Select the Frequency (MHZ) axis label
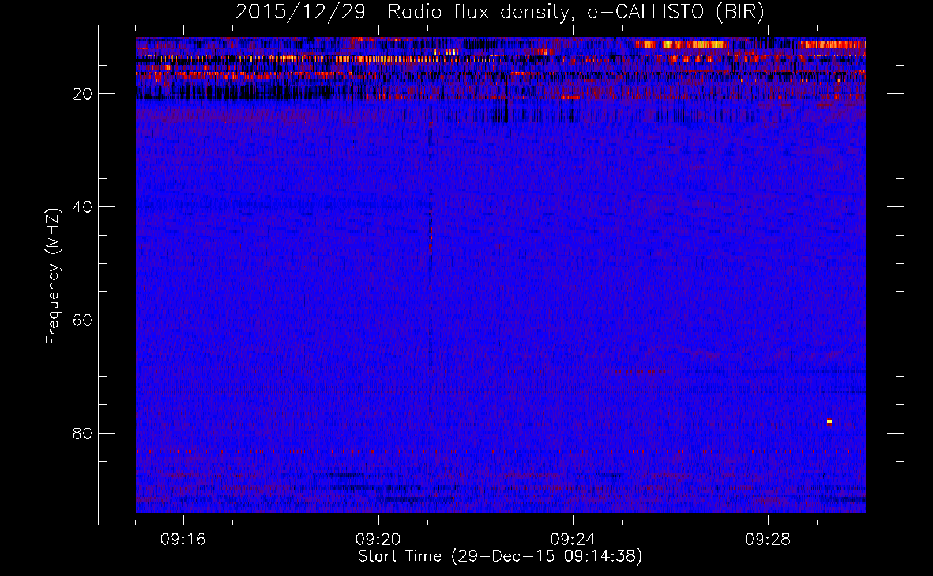Screen dimensions: 933x576 coord(53,276)
